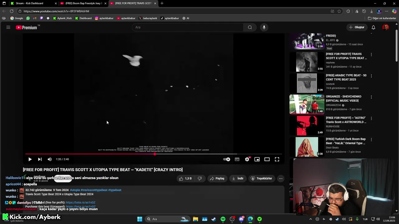Open the AI bookmark
Screen dimensions: 399x224
coord(186,18)
